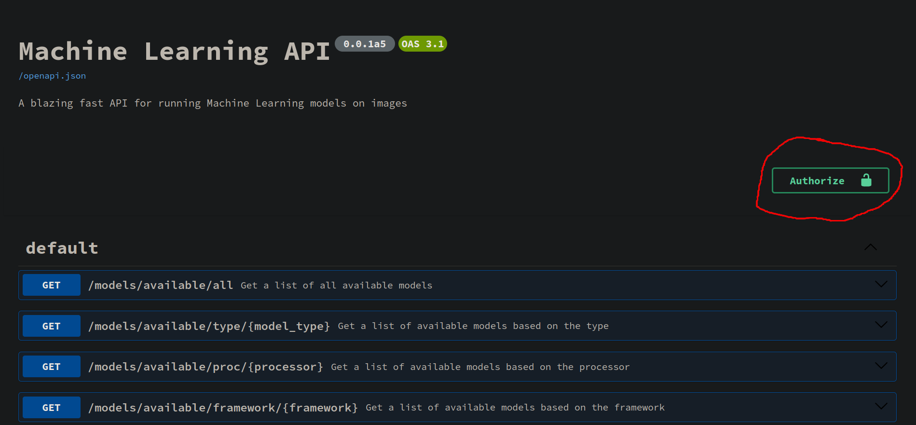Click the 0.0.1a5 version badge
Screen dimensions: 916x425
pos(365,44)
